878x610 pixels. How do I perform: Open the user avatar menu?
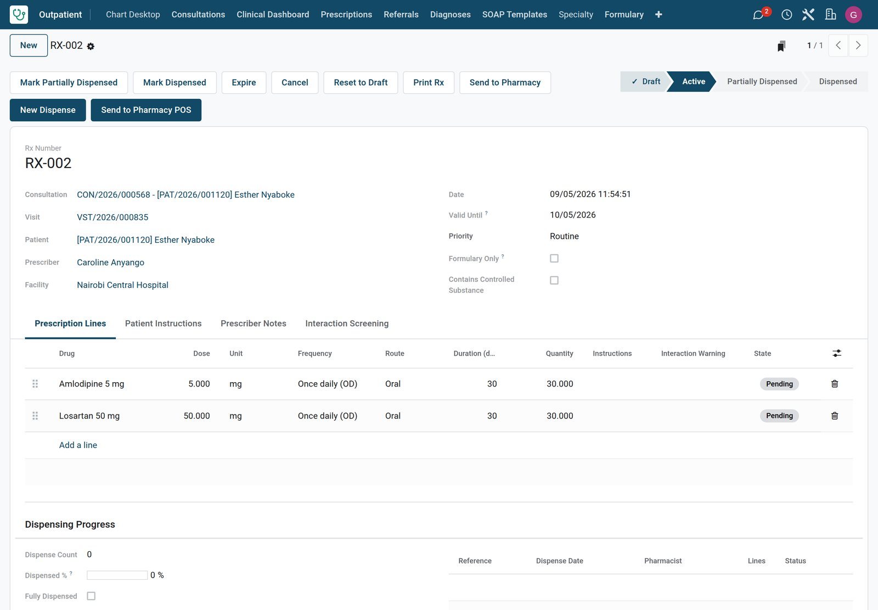click(x=853, y=15)
